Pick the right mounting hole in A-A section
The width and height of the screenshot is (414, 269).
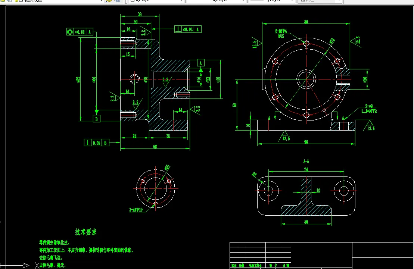[344, 191]
